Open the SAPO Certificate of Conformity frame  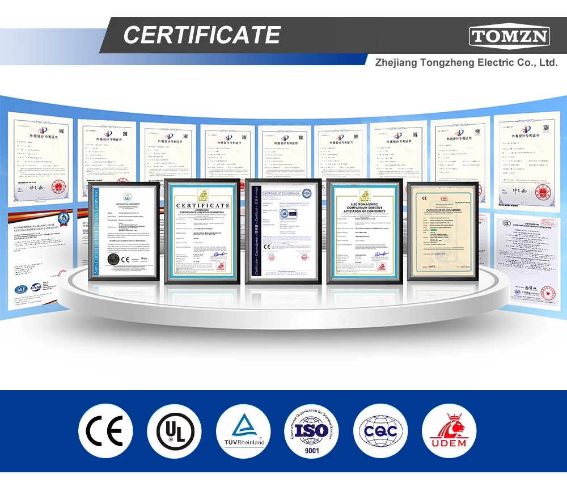coord(124,231)
